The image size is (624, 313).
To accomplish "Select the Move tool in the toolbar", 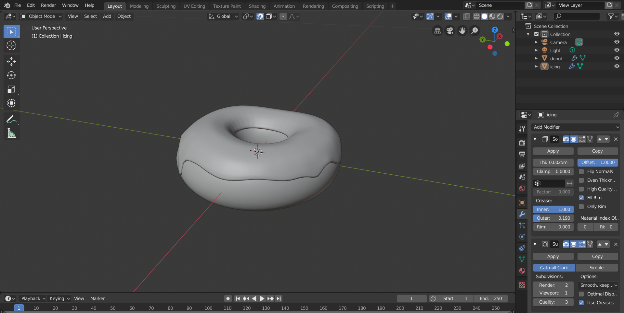I will (x=11, y=62).
